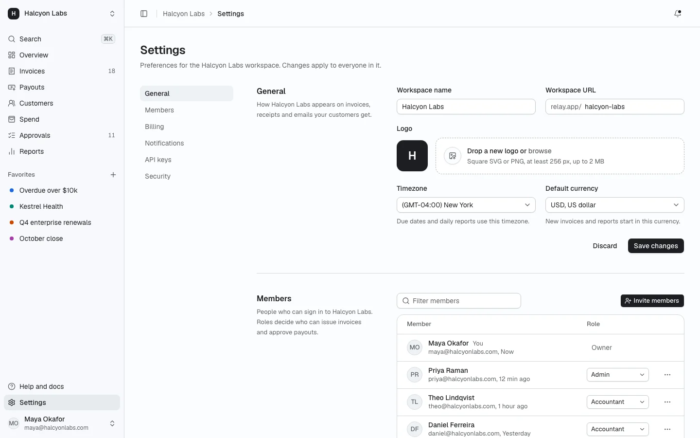Select the API keys settings tab
700x438 pixels.
click(x=187, y=160)
